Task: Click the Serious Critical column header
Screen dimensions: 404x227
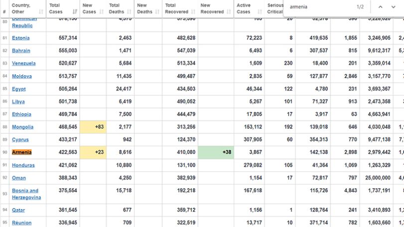Action: coord(274,8)
